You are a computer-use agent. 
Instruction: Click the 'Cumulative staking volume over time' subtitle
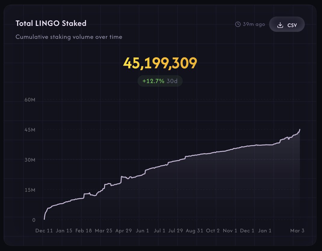[x=69, y=37]
